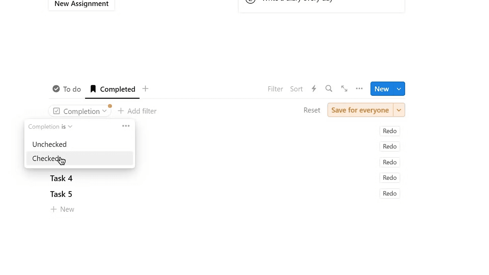Click Add filter link
Screen dimensions: 489x275
pos(137,111)
